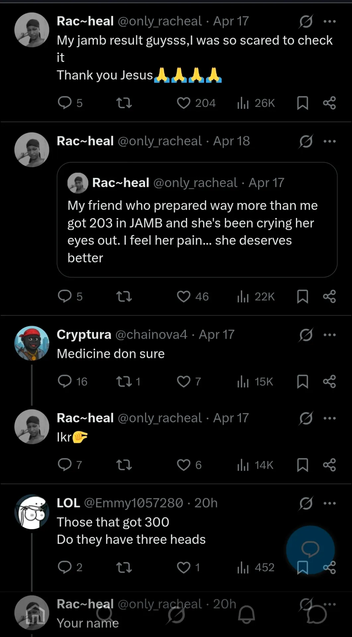The height and width of the screenshot is (637, 352).
Task: Open the Search tab in bottom bar
Action: click(106, 614)
